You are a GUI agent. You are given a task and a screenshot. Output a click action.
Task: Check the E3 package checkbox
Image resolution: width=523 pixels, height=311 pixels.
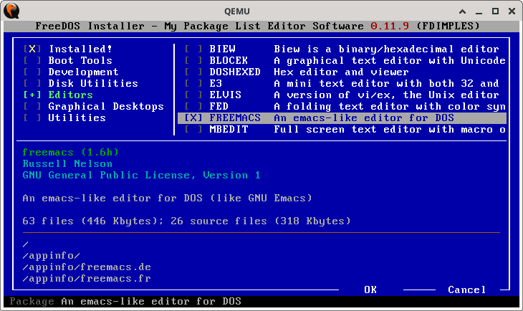(193, 83)
